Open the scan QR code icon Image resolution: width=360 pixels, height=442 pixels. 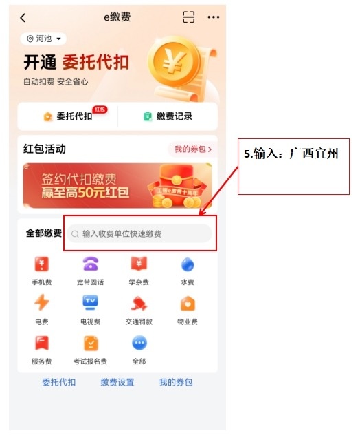[188, 17]
